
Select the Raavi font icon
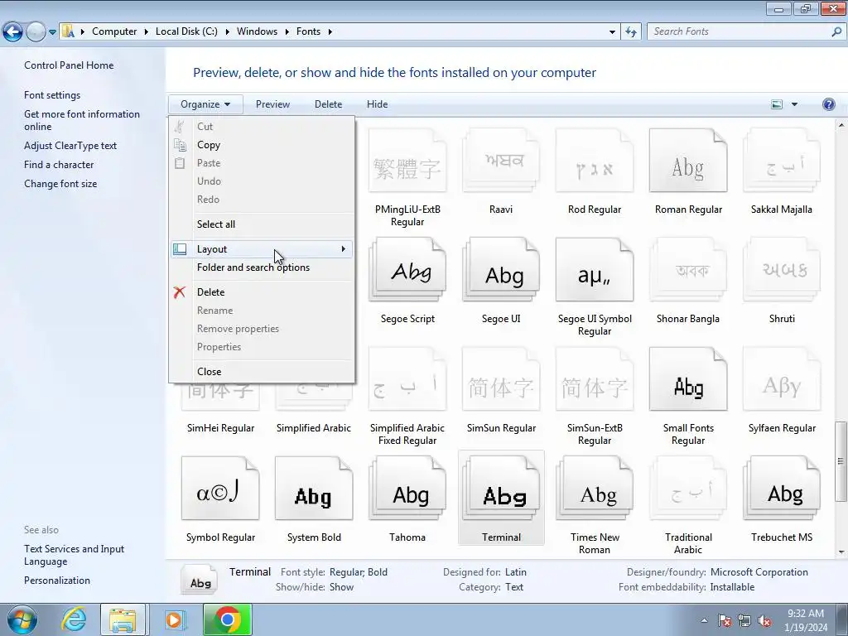[501, 161]
